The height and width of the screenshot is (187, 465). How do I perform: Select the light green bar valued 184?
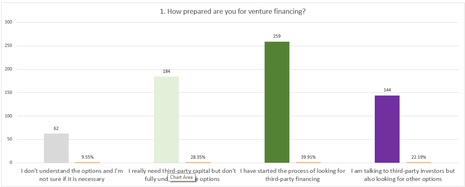click(x=166, y=119)
